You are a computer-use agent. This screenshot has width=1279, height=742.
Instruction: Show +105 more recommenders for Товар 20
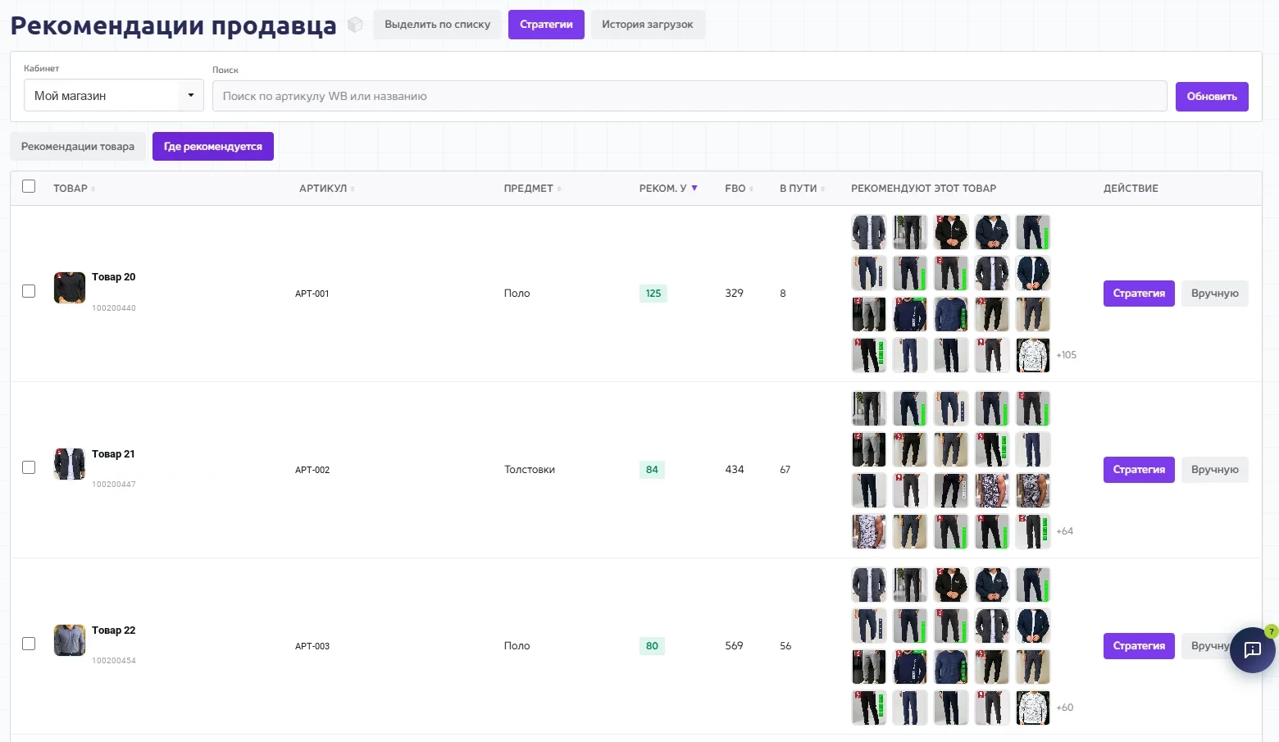point(1067,355)
